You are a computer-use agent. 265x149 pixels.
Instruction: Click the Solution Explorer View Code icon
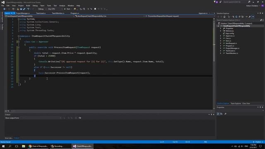[x=246, y=17]
